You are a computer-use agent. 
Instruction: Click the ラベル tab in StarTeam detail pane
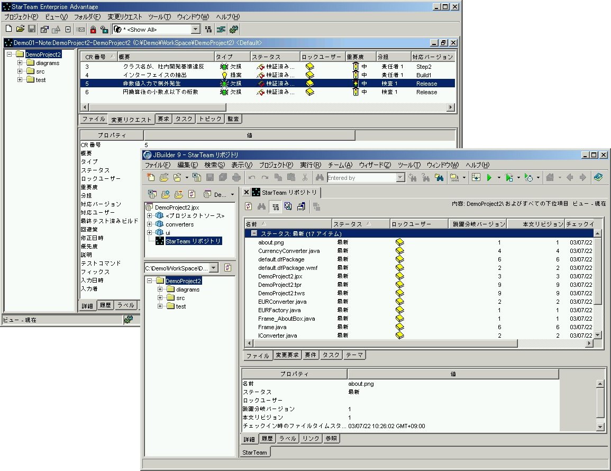click(126, 305)
